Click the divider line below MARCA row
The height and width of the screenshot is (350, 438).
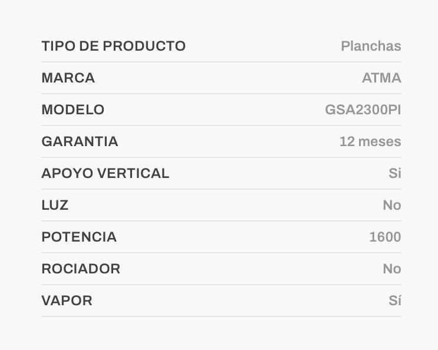(222, 94)
